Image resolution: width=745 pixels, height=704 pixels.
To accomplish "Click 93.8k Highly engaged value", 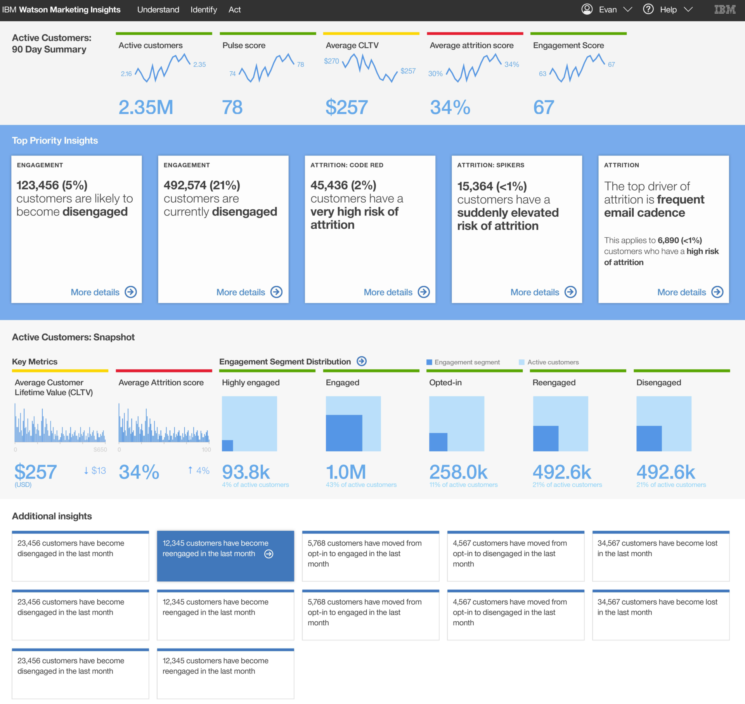I will [x=246, y=472].
